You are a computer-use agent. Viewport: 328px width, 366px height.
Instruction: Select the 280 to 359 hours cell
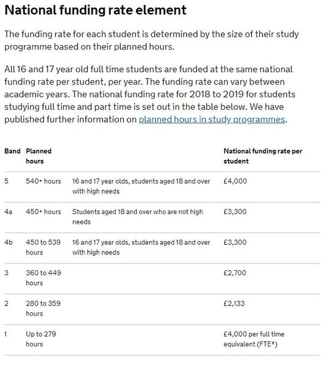(43, 308)
